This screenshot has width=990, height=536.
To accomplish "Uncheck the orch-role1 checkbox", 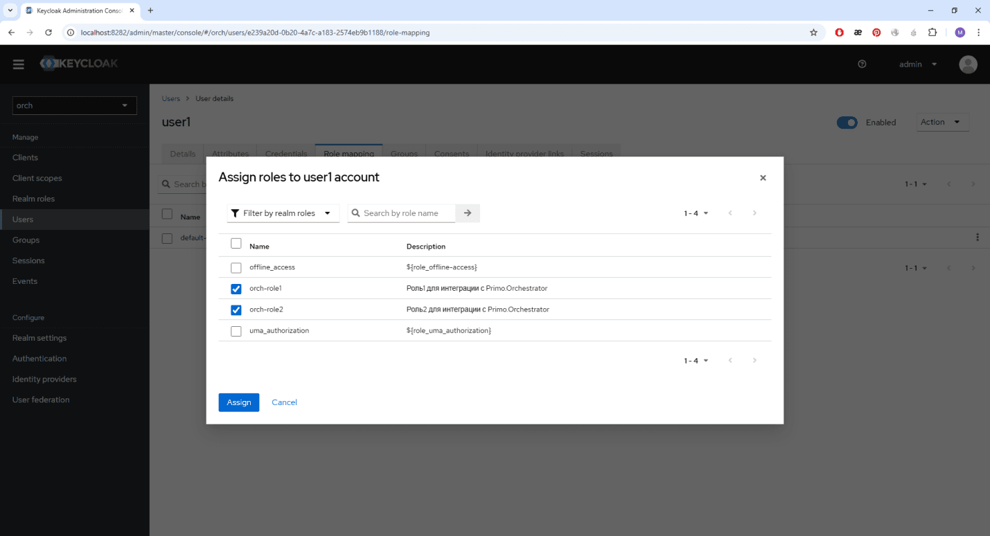I will (236, 289).
